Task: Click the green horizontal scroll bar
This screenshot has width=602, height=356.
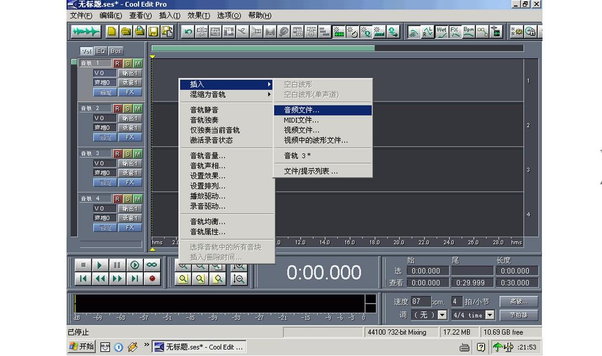Action: pyautogui.click(x=263, y=48)
